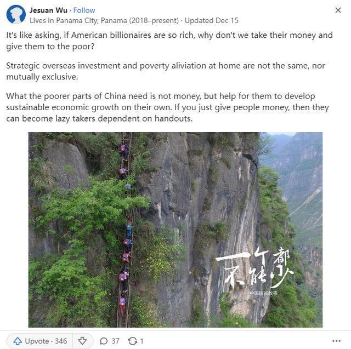Click the paragraph starting 'Strategic overseas investment'

tap(166, 71)
